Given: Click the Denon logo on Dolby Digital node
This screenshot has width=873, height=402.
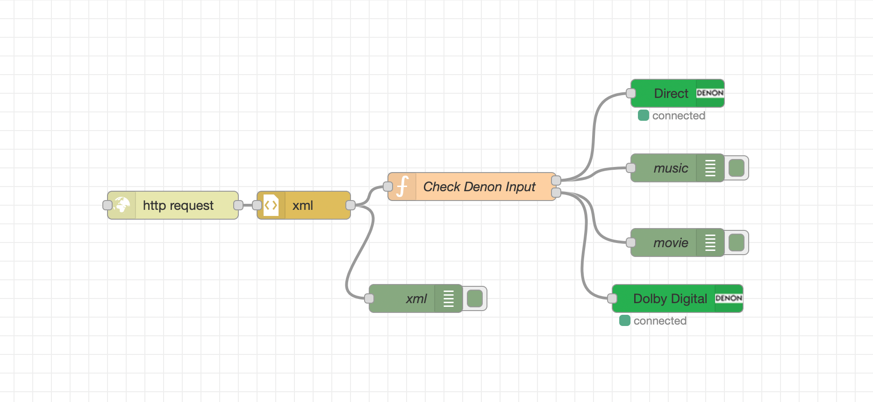Looking at the screenshot, I should click(x=729, y=298).
